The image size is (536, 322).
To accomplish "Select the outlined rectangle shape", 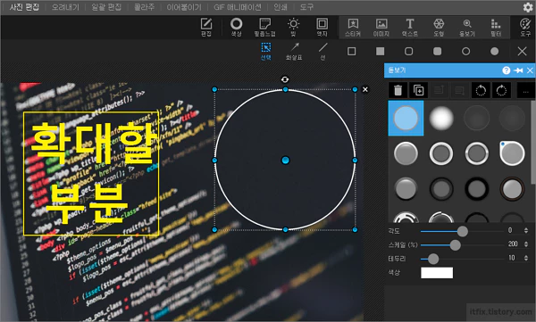I will [351, 51].
